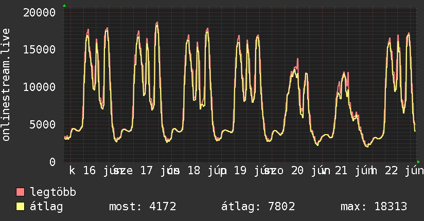Click the 'max: 18313' statistic
This screenshot has width=424, height=221.
[374, 207]
